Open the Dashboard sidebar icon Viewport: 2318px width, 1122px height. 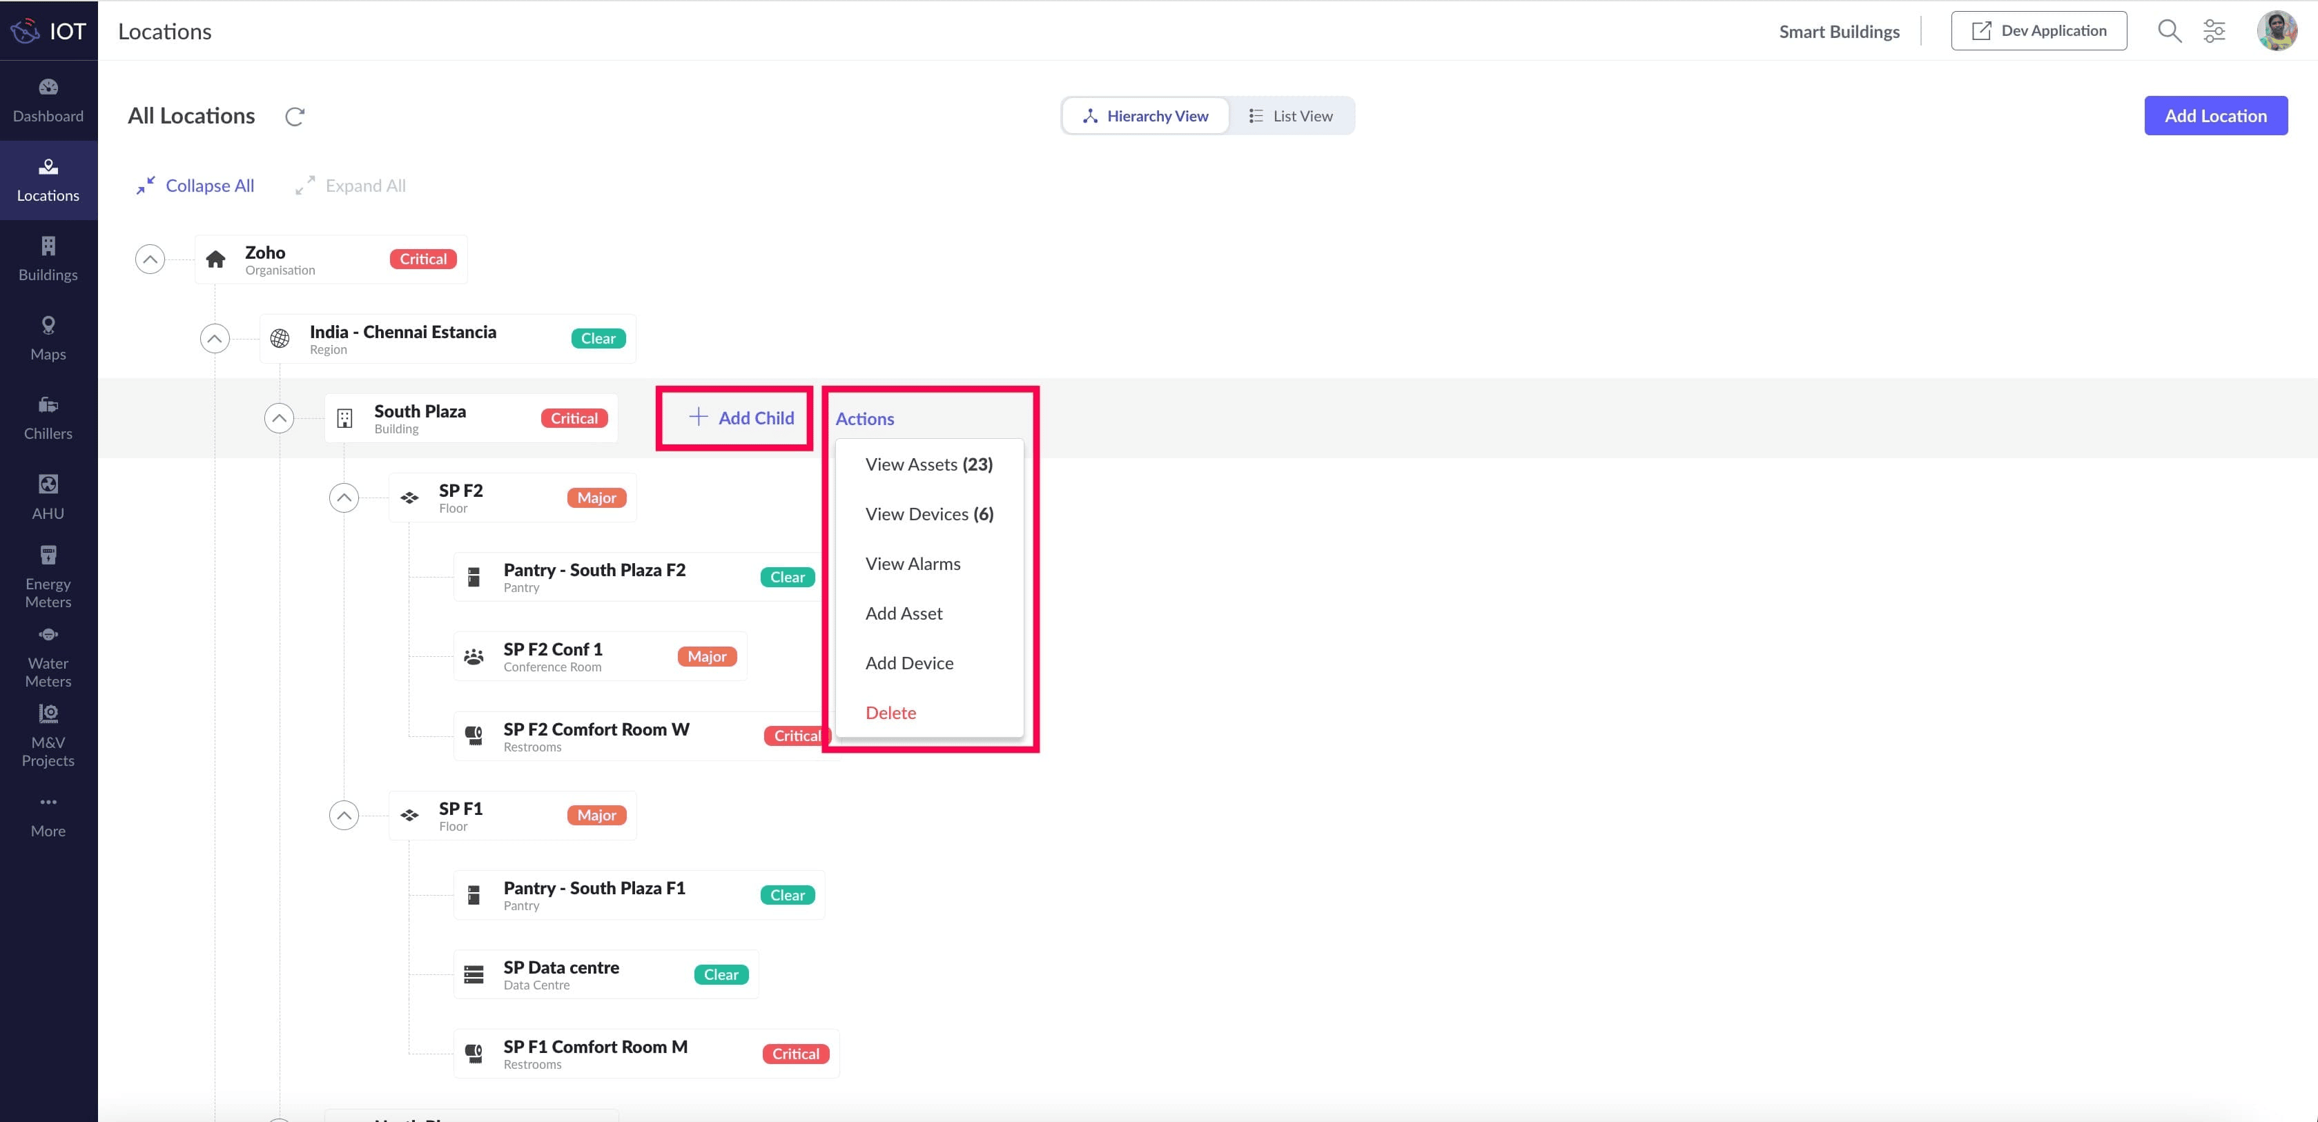tap(48, 100)
